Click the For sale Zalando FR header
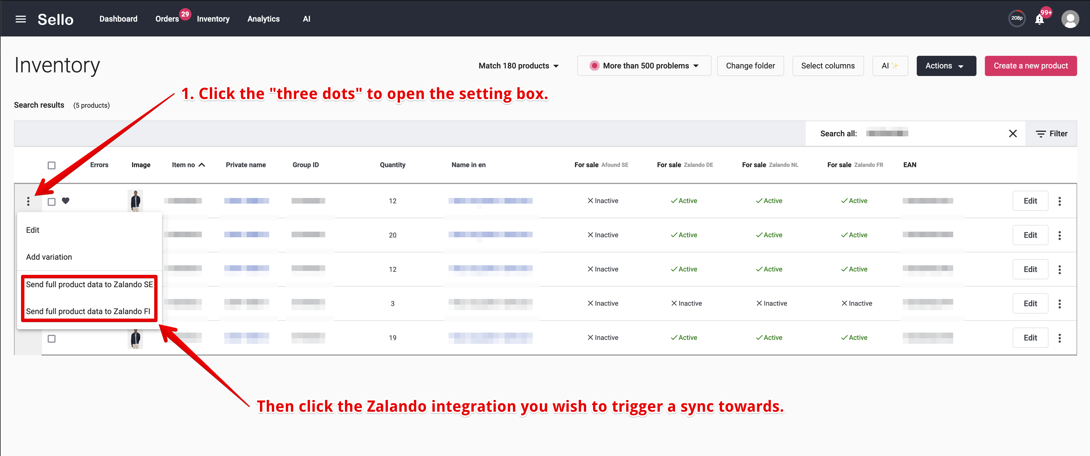The height and width of the screenshot is (456, 1090). [x=855, y=165]
